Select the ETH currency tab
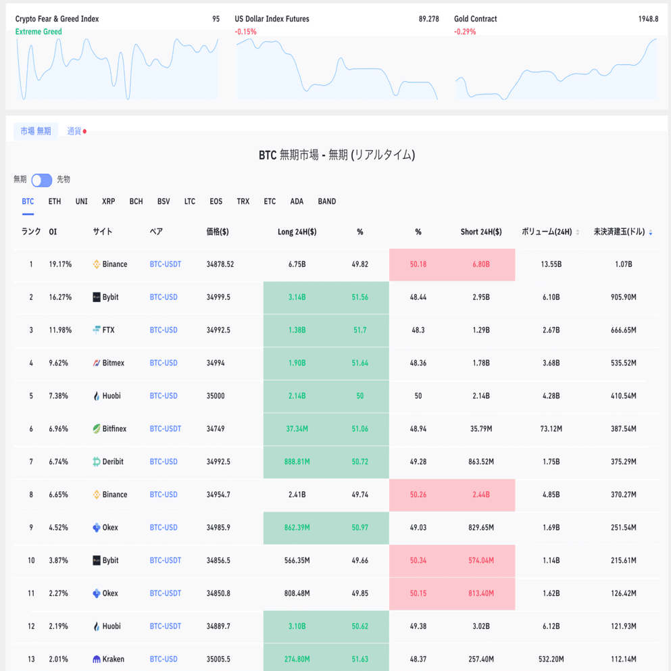 tap(54, 201)
